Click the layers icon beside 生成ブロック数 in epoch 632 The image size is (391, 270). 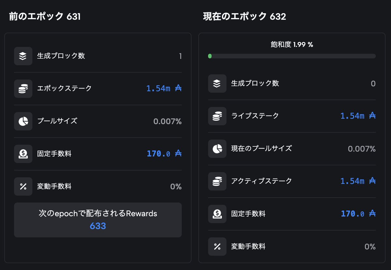coord(217,84)
